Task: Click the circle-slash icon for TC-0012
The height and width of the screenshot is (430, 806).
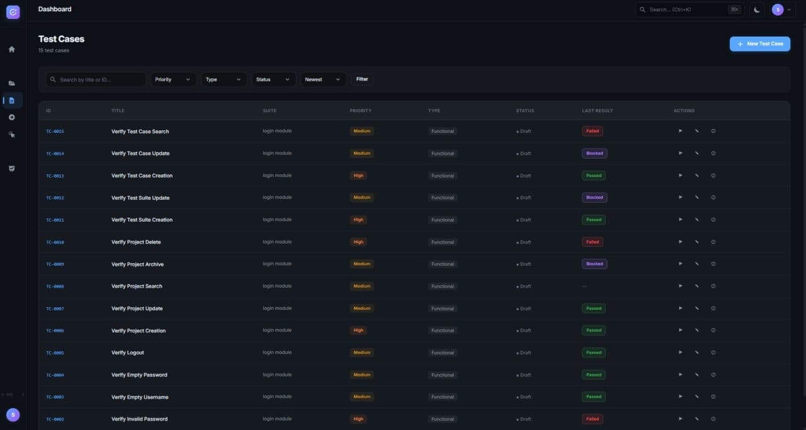Action: pyautogui.click(x=713, y=197)
